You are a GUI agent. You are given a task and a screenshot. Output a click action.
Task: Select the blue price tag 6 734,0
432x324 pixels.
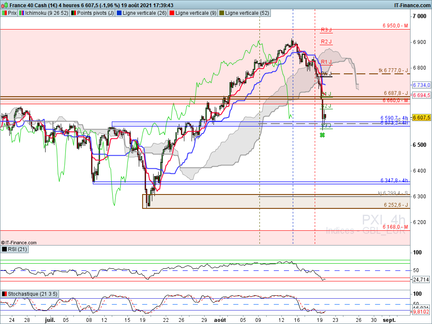click(421, 85)
